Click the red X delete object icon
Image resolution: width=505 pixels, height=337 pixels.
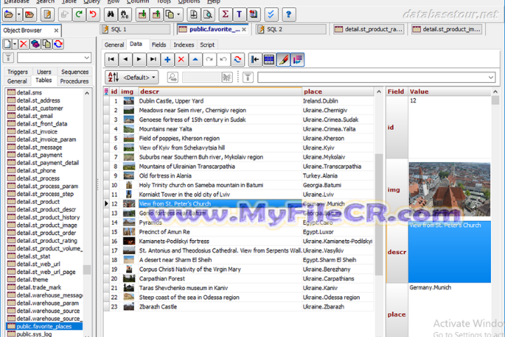tap(24, 44)
